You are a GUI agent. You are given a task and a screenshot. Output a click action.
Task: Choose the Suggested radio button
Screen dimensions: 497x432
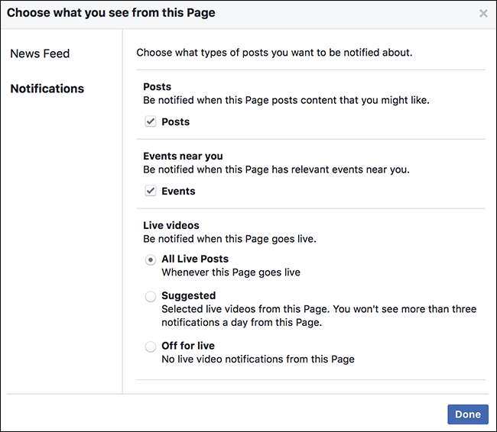pyautogui.click(x=151, y=296)
